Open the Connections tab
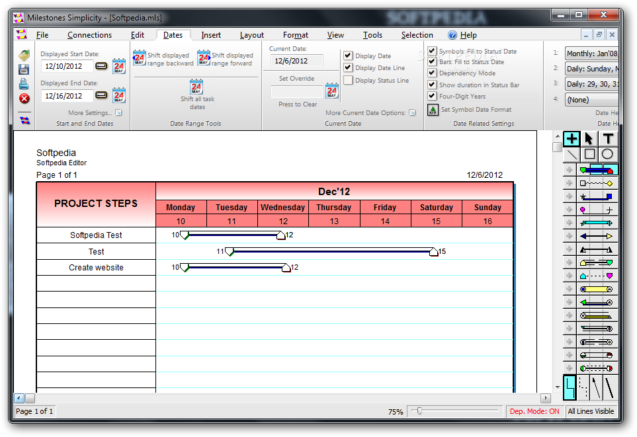This screenshot has width=637, height=437. pyautogui.click(x=89, y=35)
